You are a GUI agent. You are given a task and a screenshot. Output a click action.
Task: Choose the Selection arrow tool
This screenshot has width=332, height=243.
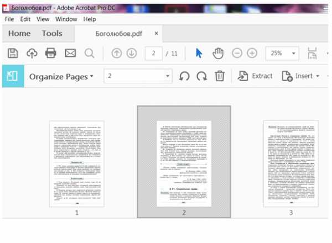point(199,53)
